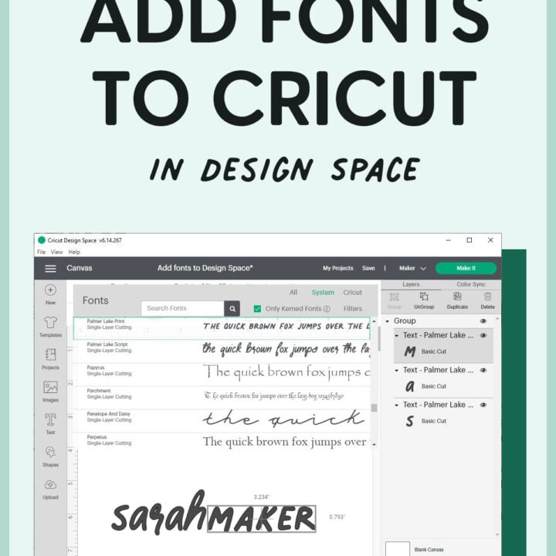556x556 pixels.
Task: Click the UnGroup layers icon
Action: coord(424,300)
